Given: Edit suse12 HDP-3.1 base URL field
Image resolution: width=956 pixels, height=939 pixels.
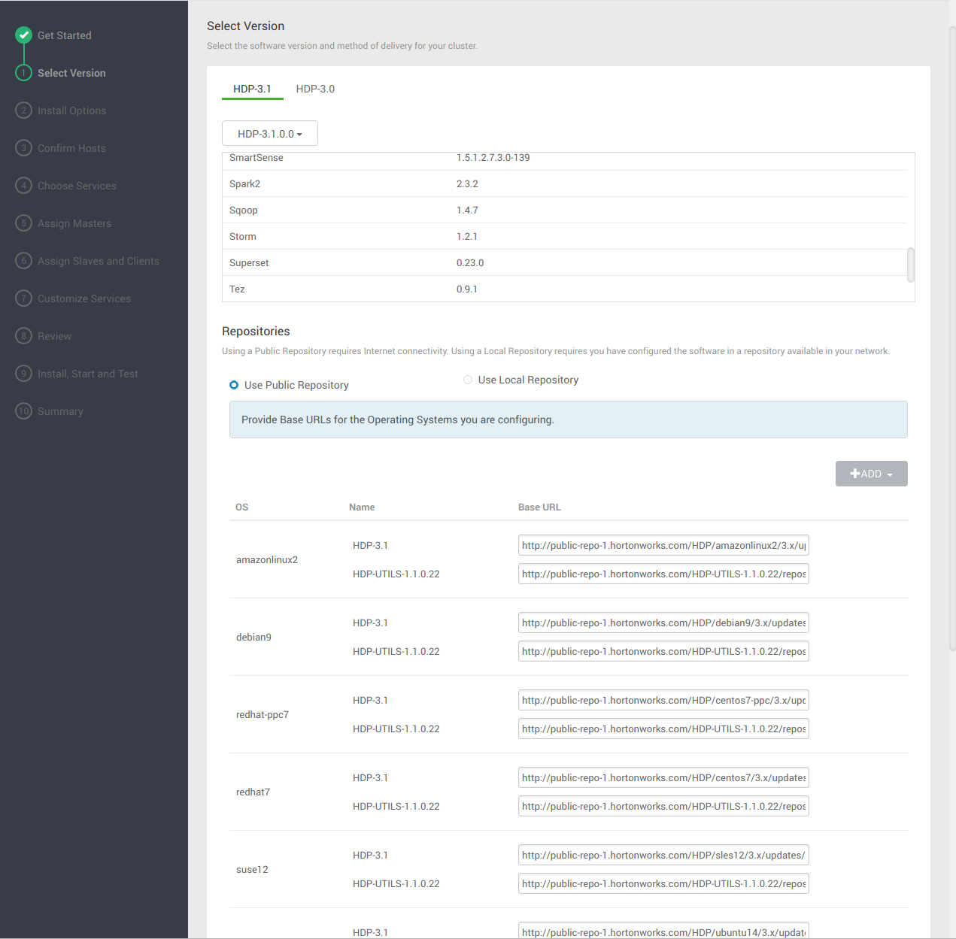Looking at the screenshot, I should pyautogui.click(x=663, y=855).
